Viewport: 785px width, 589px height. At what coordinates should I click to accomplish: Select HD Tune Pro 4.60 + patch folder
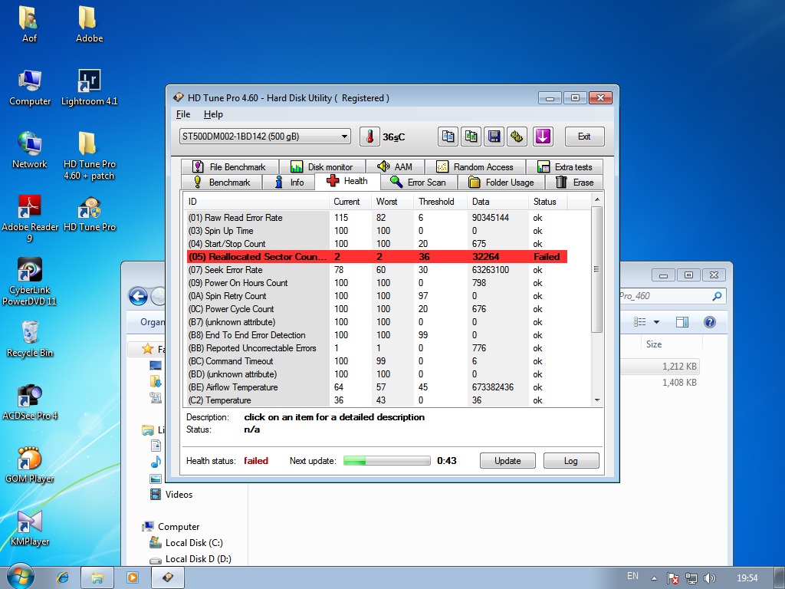89,156
